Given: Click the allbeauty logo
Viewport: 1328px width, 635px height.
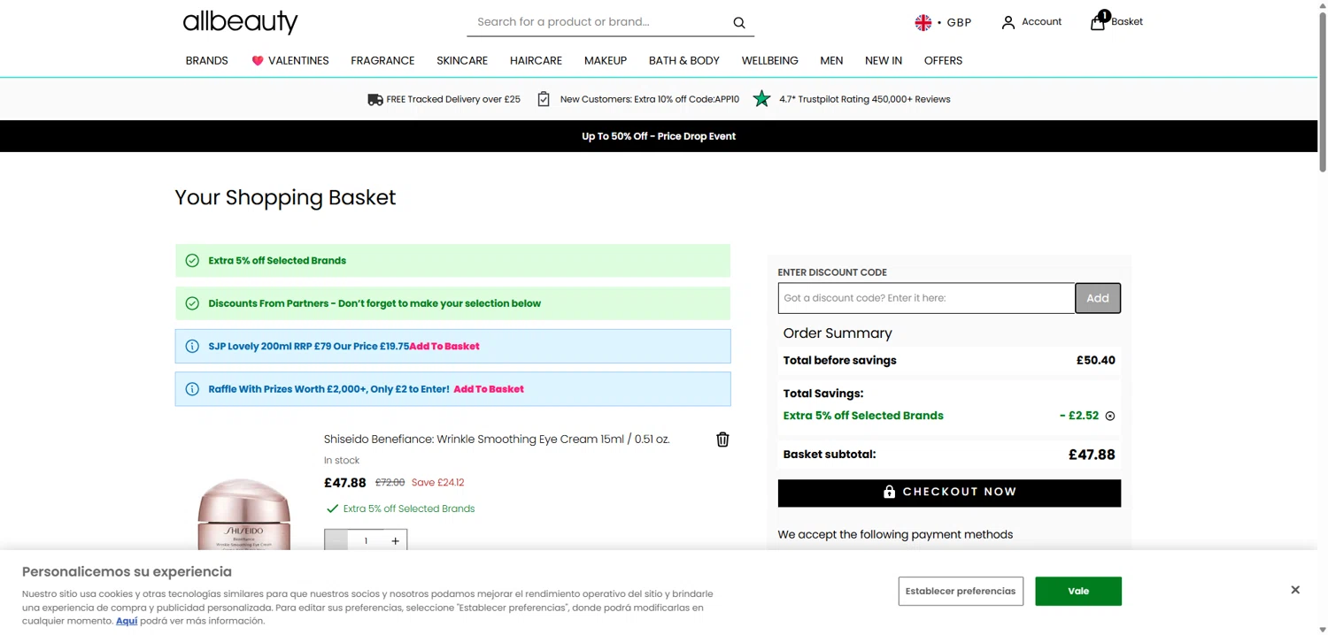Looking at the screenshot, I should [x=240, y=22].
